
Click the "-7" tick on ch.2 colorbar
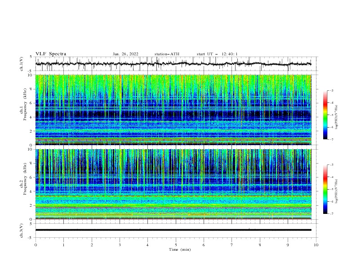pyautogui.click(x=332, y=213)
